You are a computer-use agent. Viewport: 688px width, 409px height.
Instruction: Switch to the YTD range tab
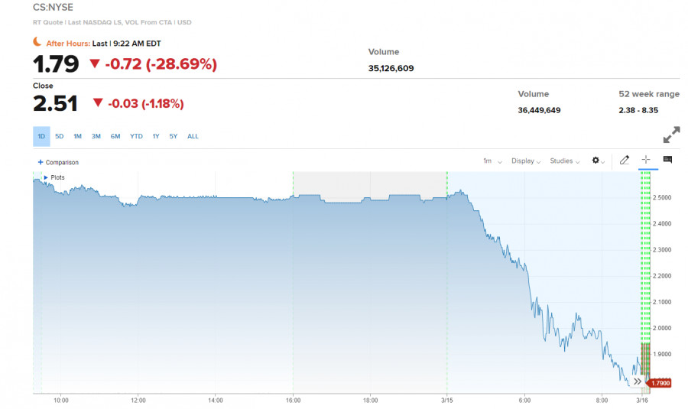136,137
